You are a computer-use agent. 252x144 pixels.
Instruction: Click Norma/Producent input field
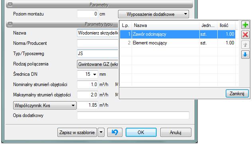tap(98, 43)
